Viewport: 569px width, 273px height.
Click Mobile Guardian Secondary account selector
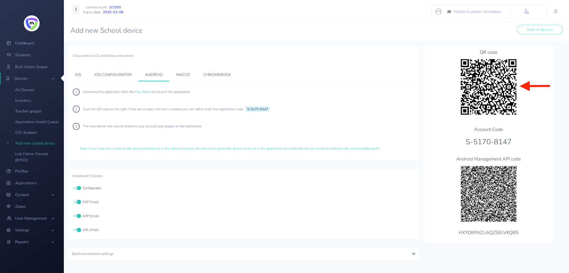[x=477, y=12]
